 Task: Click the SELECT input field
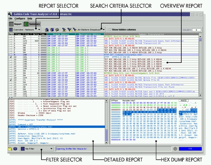[196, 30]
